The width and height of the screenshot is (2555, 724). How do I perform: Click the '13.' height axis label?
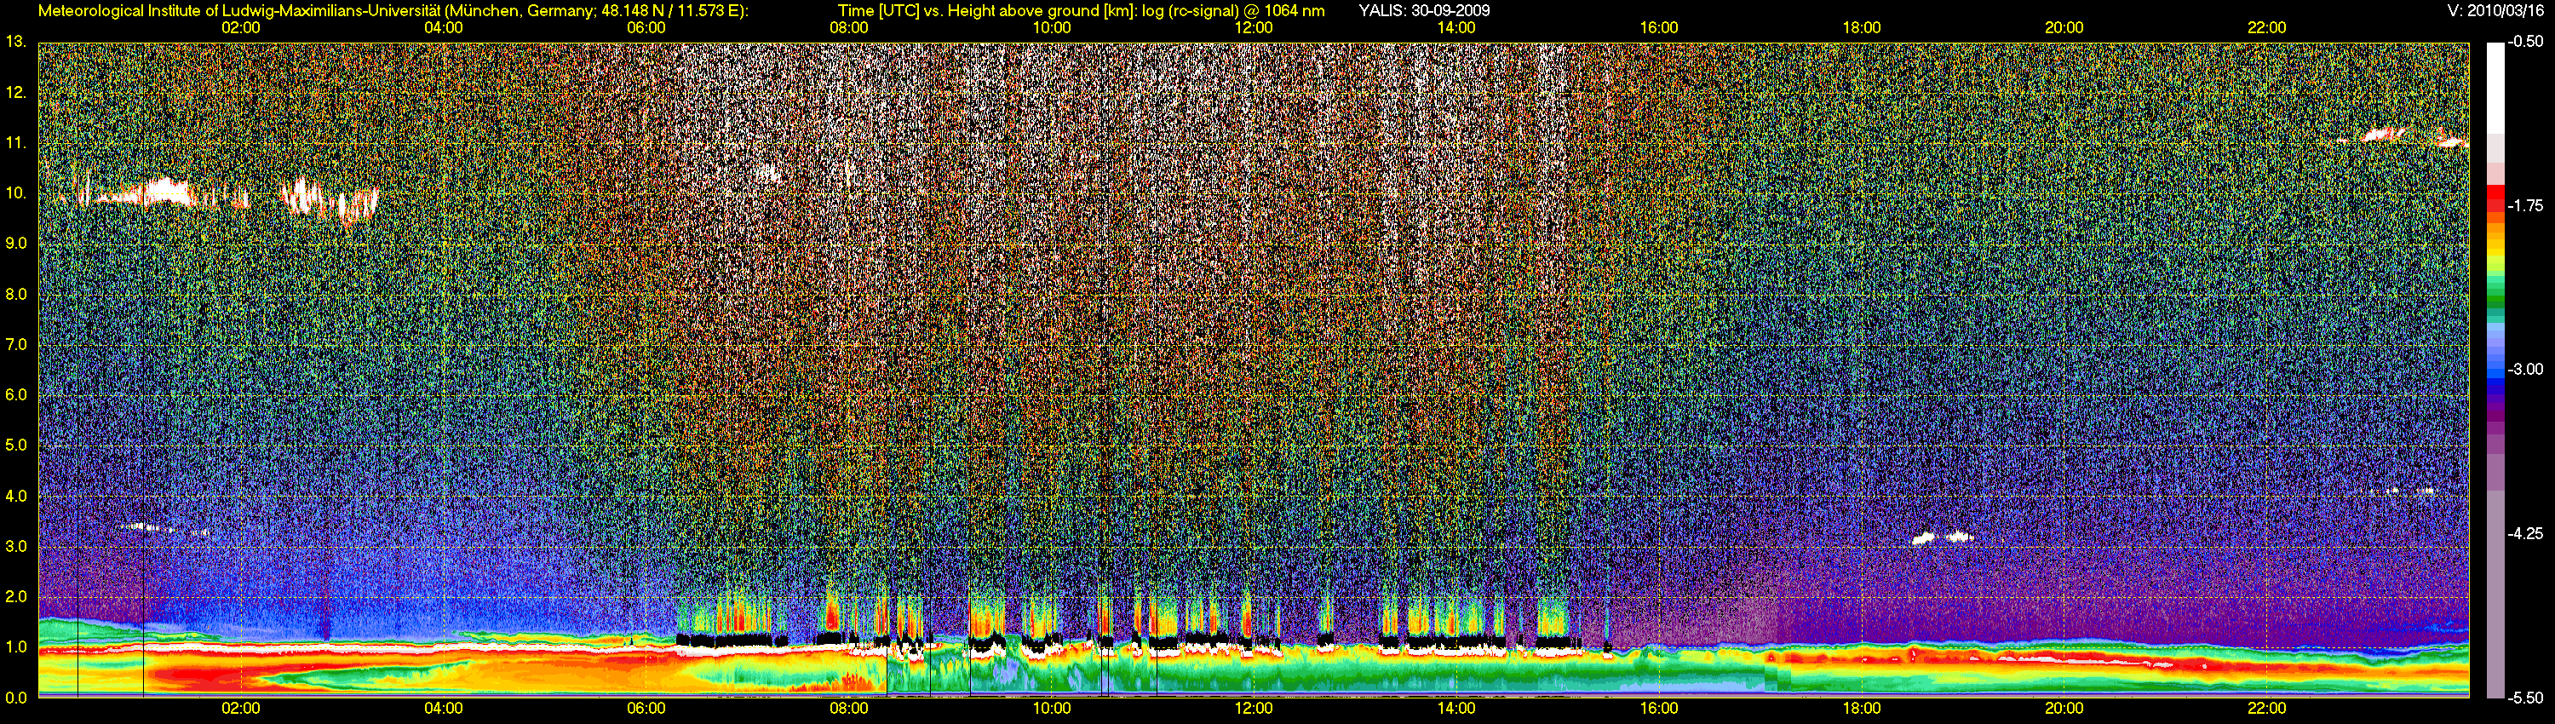14,42
